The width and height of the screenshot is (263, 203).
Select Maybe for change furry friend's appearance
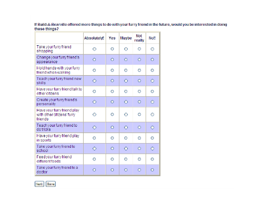tap(126, 59)
